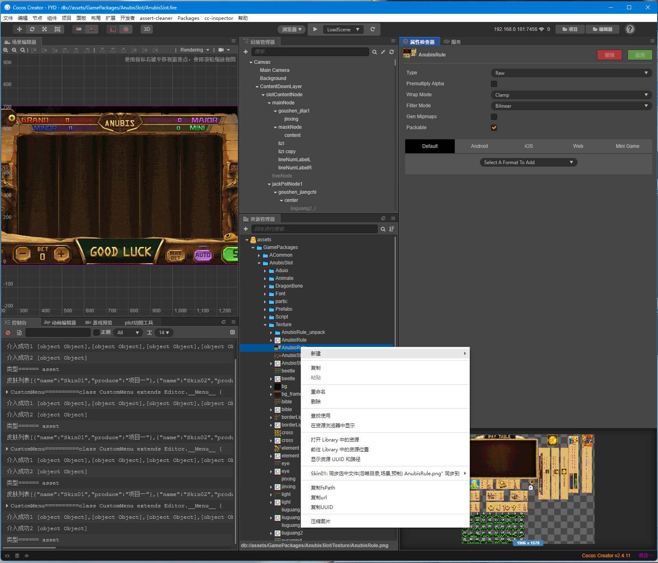Open the help question mark icon

click(x=630, y=29)
